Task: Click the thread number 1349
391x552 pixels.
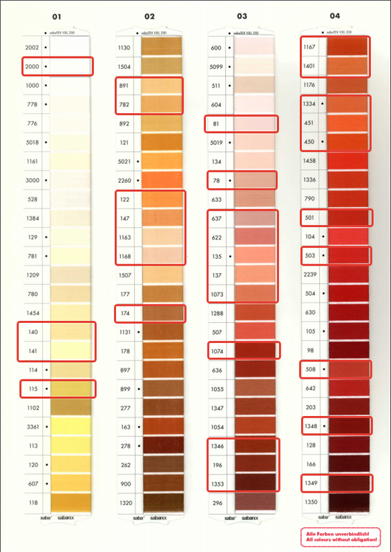Action: pyautogui.click(x=311, y=483)
